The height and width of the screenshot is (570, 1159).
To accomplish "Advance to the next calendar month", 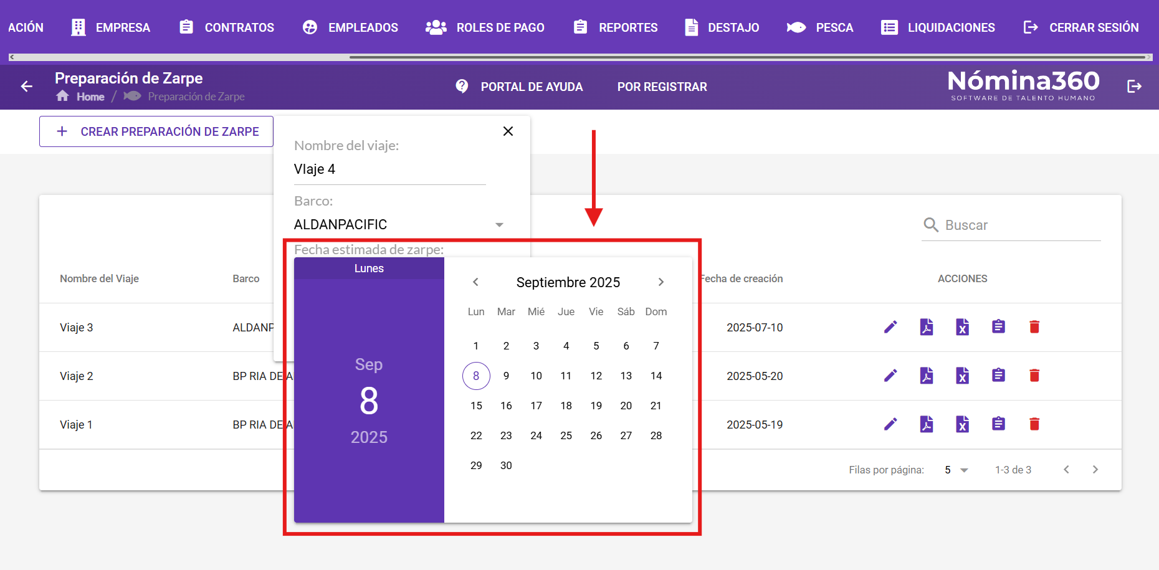I will coord(661,282).
